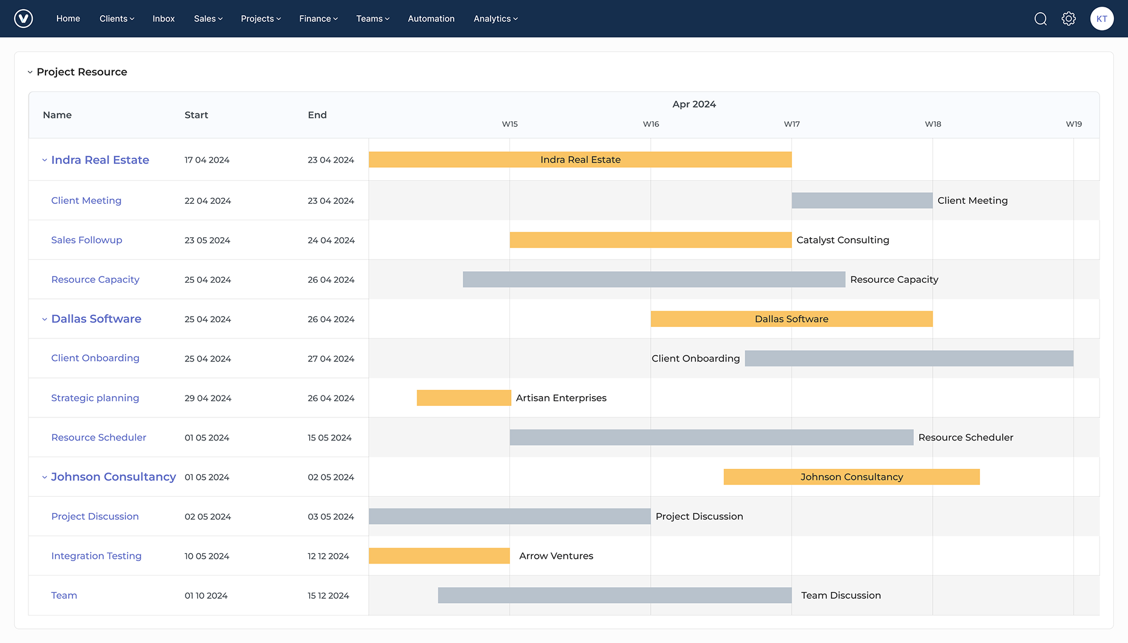Collapse the Project Resource section
The width and height of the screenshot is (1128, 643).
(30, 72)
